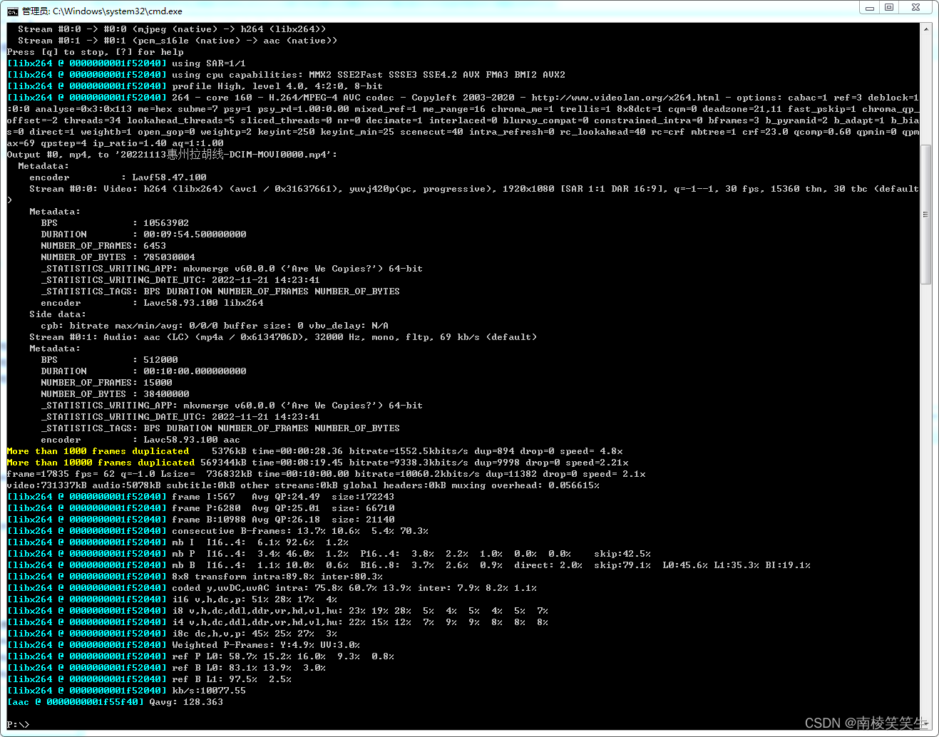Image resolution: width=939 pixels, height=737 pixels.
Task: Click the 'BPS : 10563902' value
Action: (166, 223)
